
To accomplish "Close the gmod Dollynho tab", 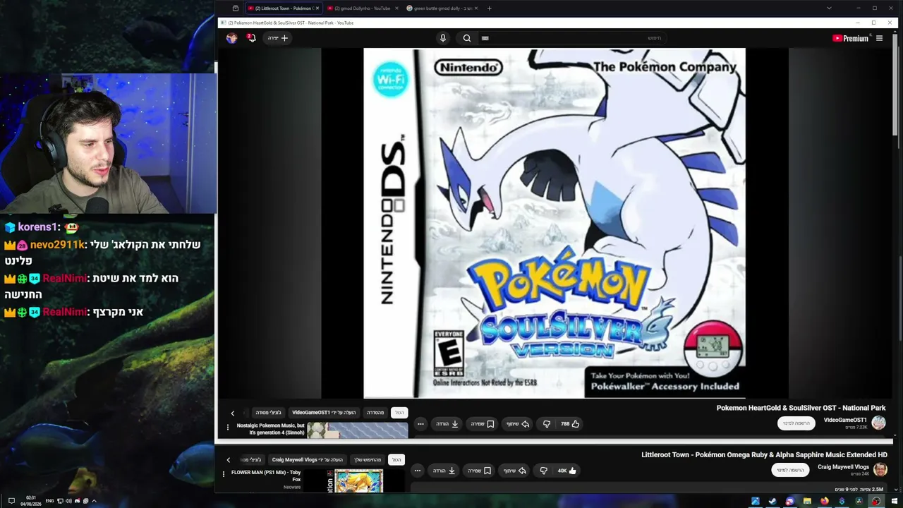I will 396,8.
